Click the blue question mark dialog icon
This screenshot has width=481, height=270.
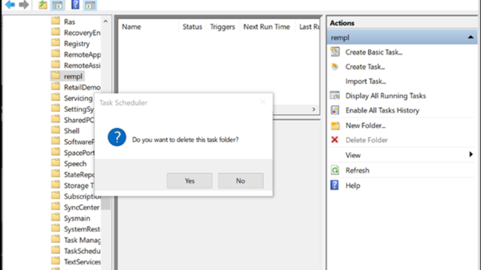tap(117, 137)
